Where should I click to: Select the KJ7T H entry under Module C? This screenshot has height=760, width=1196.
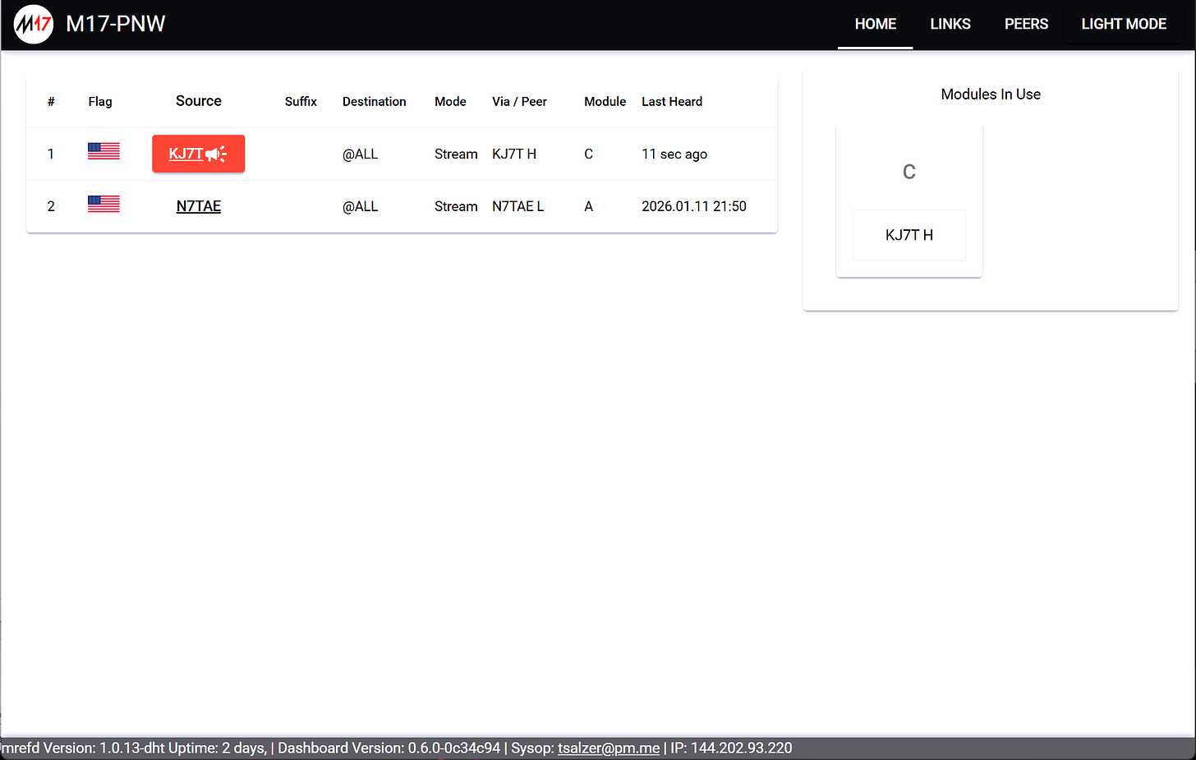[x=908, y=235]
